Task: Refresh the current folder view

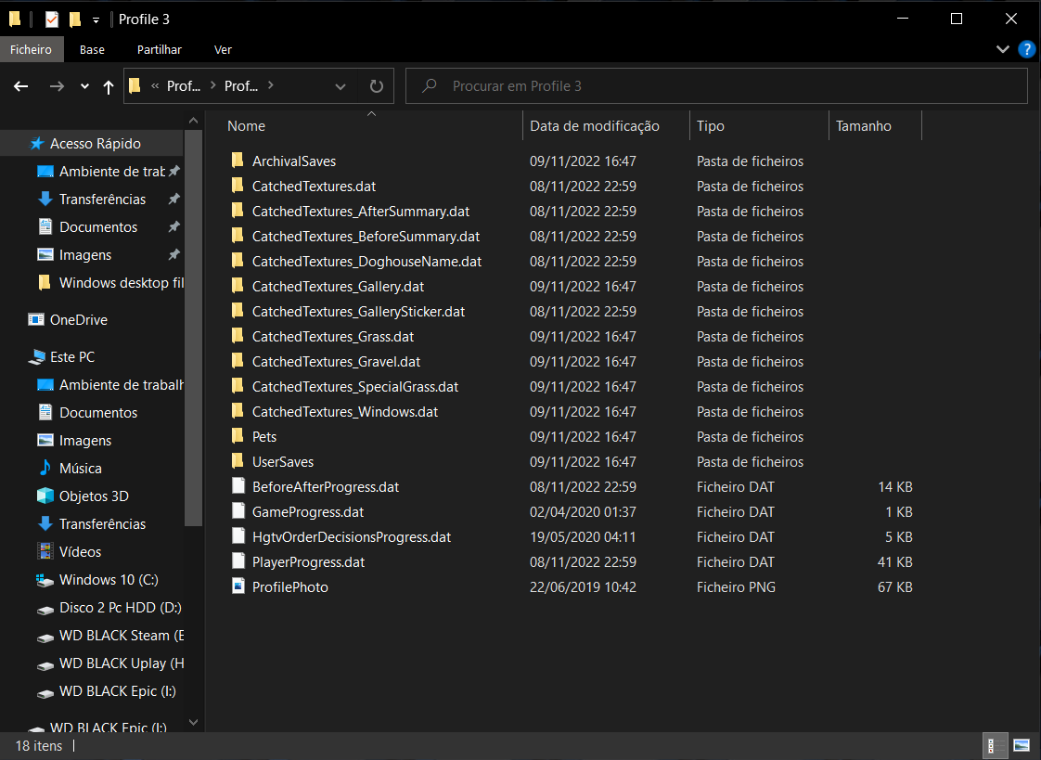Action: 376,86
